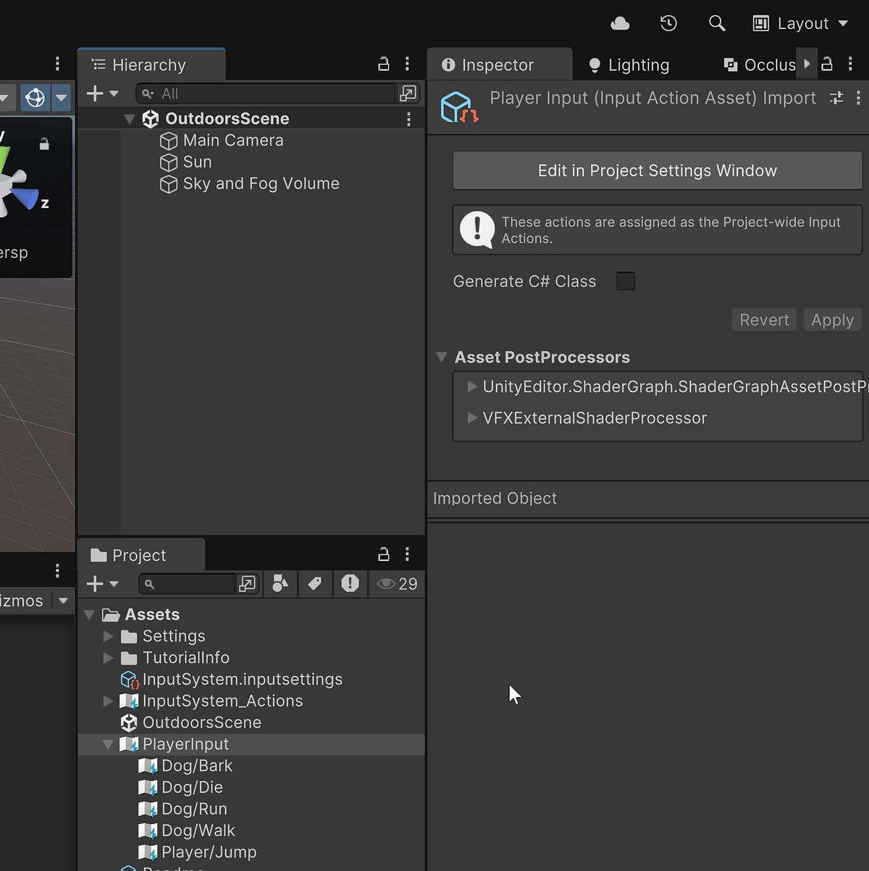This screenshot has width=869, height=871.
Task: Expand InputSystem_Actions in the Project window
Action: [x=107, y=701]
